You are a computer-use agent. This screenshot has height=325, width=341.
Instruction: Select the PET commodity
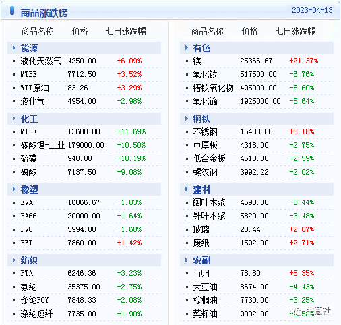click(x=26, y=243)
